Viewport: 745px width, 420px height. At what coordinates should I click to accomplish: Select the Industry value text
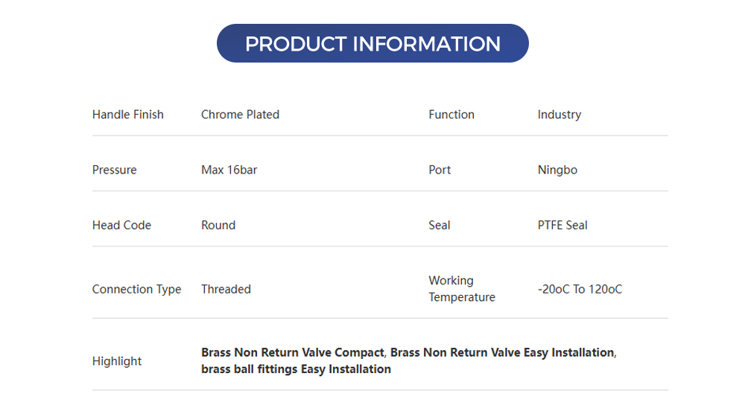559,115
